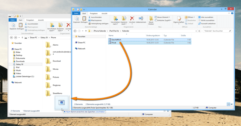The width and height of the screenshot is (241, 126).
Task: Click Alles auswählen in ribbon
Action: point(206,17)
